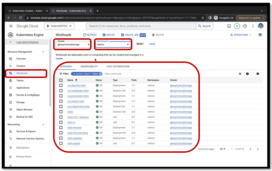Viewport: 272px width, 171px height.
Task: Click the Reset button
Action: tap(140, 44)
